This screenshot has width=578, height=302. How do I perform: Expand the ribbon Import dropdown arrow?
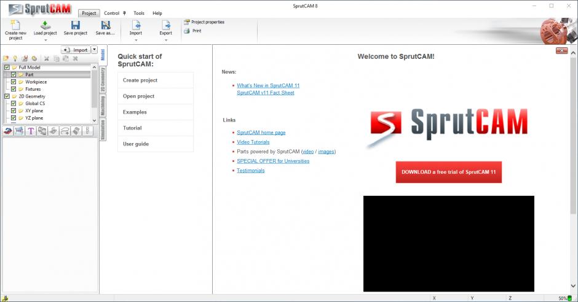coord(136,40)
